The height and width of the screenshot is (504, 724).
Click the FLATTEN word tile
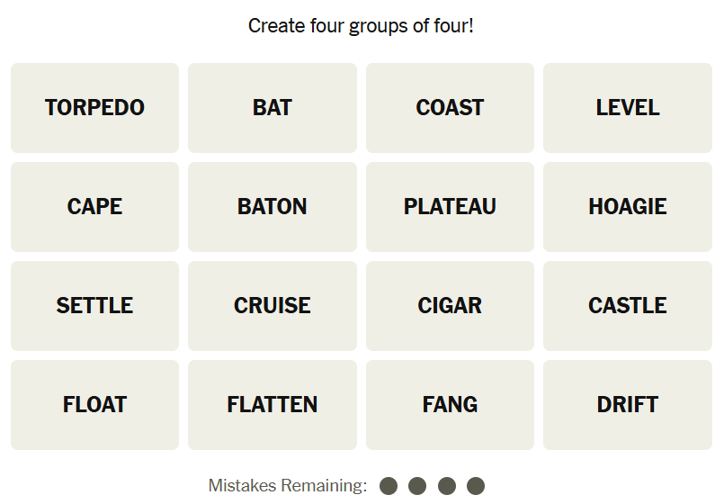273,405
